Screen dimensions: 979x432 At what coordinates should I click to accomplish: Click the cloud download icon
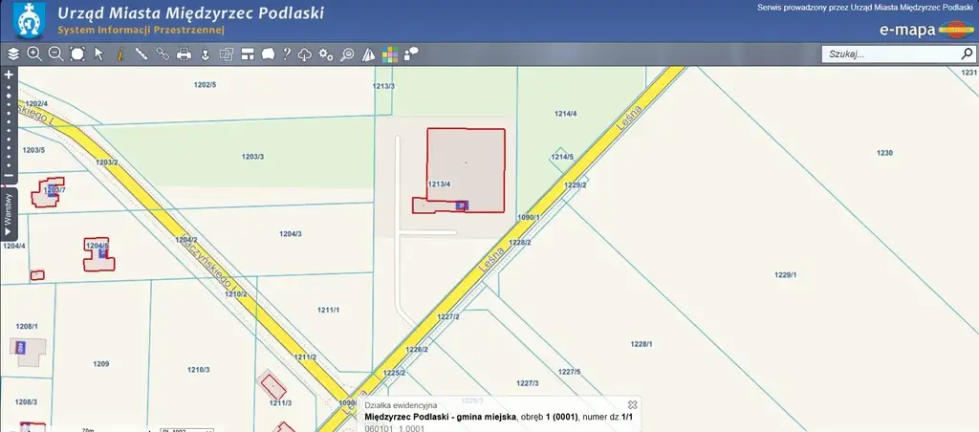(305, 54)
